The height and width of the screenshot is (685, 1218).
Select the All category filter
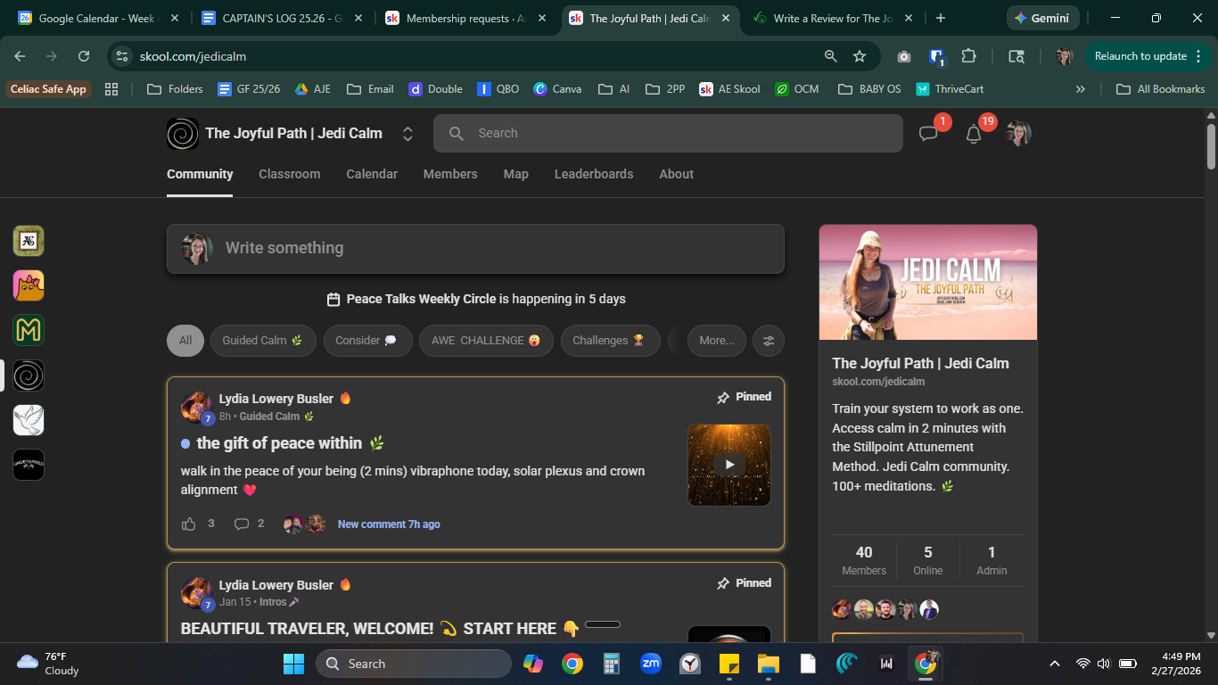tap(185, 340)
